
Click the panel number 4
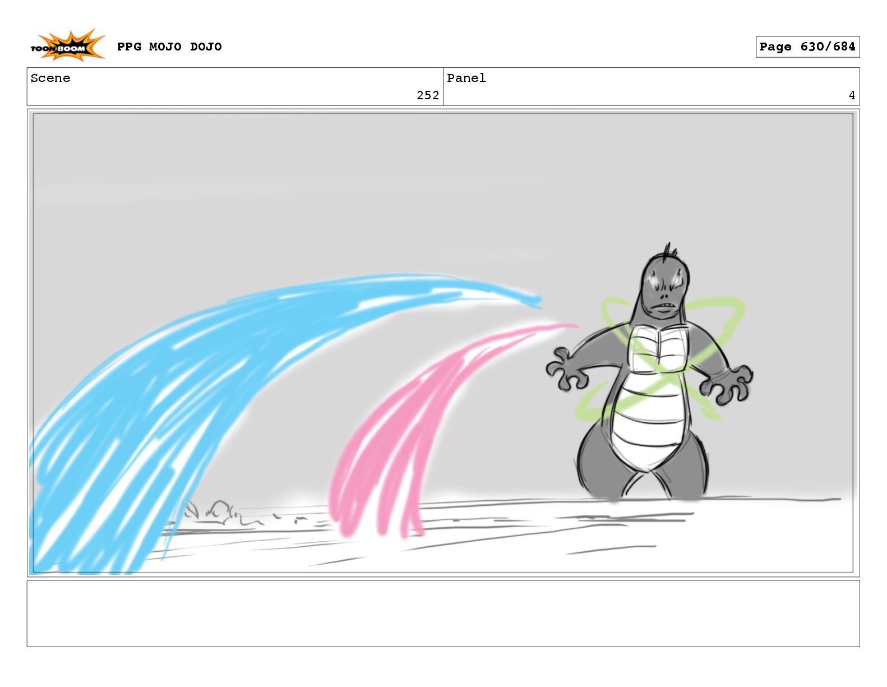[852, 95]
